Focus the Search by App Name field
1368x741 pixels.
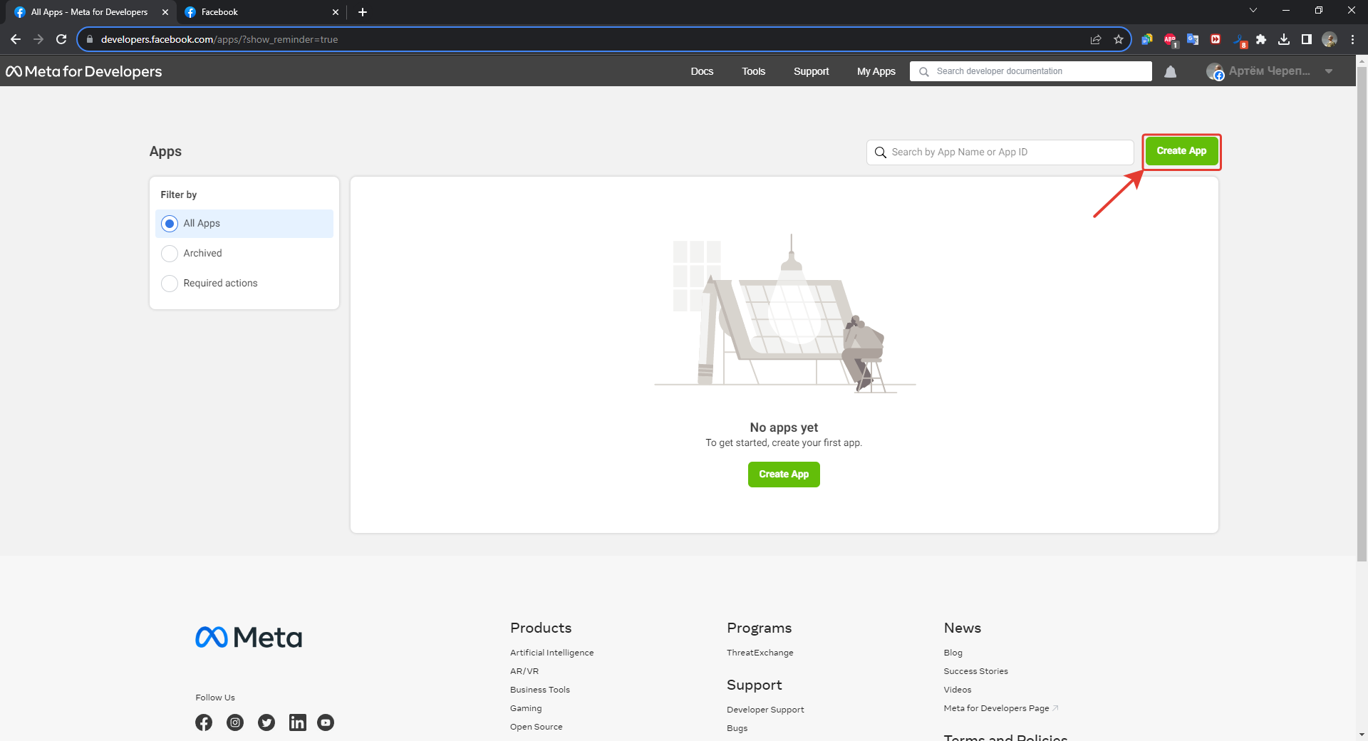[1005, 152]
